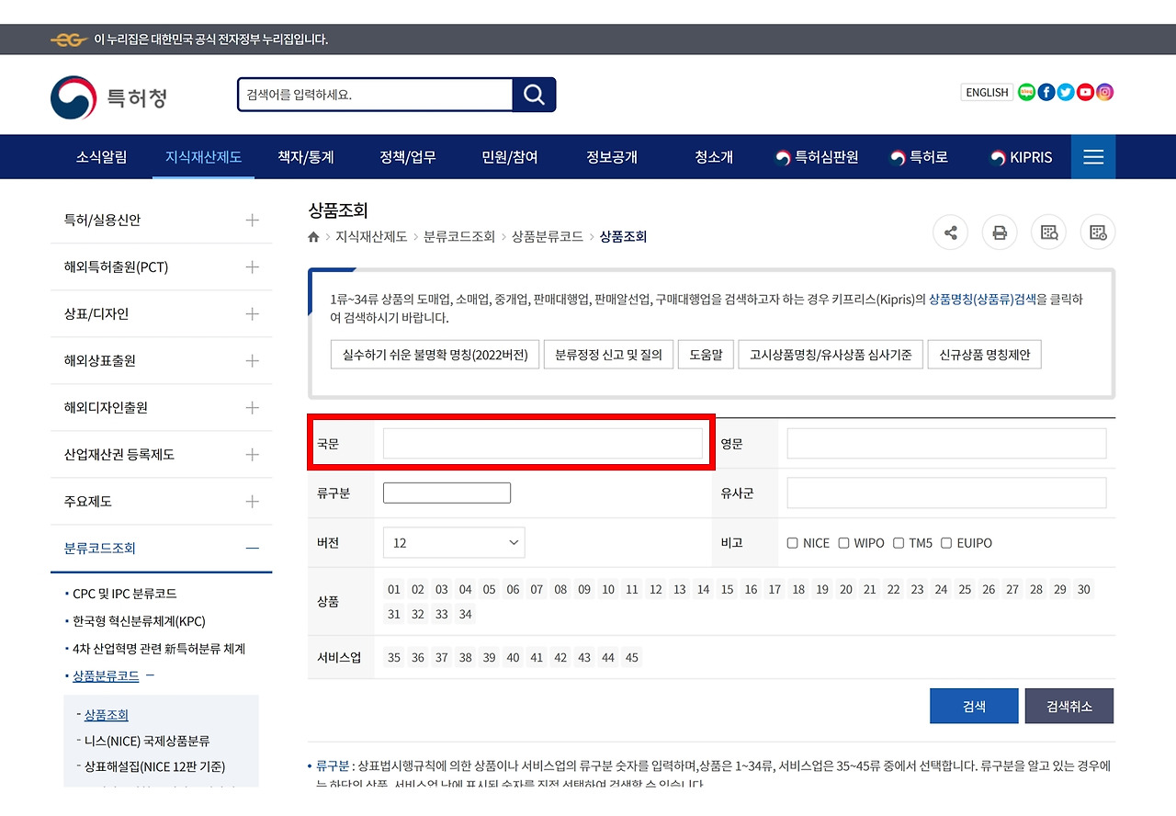This screenshot has width=1176, height=816.
Task: Check the NICE checkbox in 비고 row
Action: [x=791, y=542]
